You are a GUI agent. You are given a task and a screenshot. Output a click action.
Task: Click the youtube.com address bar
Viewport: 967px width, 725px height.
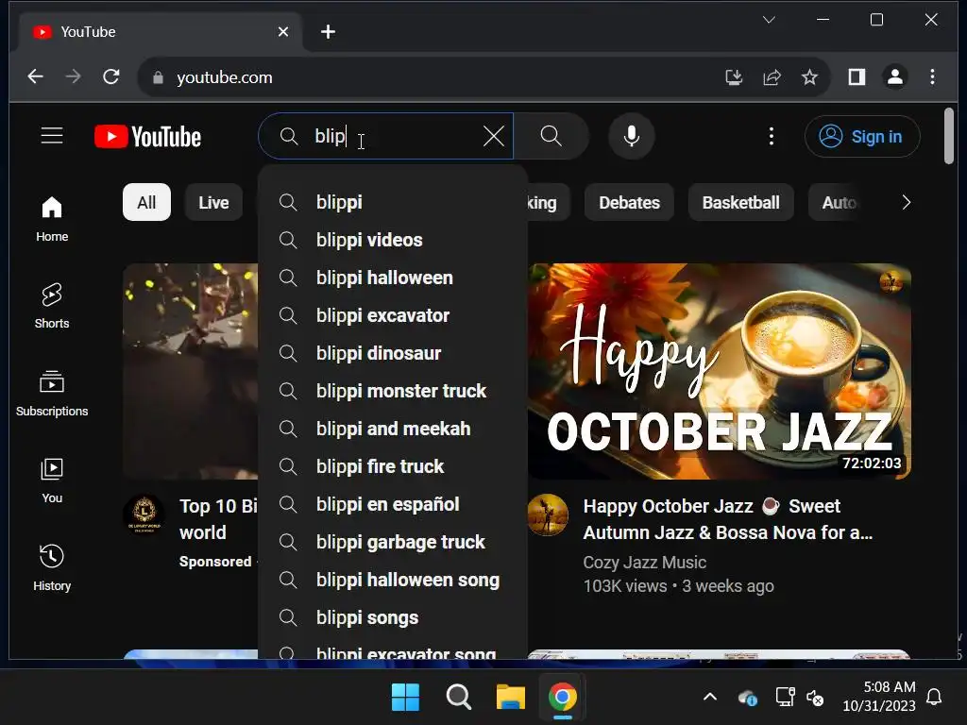(432, 77)
